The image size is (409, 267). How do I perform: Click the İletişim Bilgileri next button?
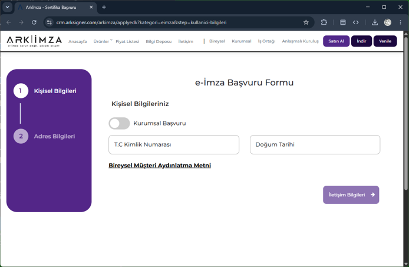351,195
